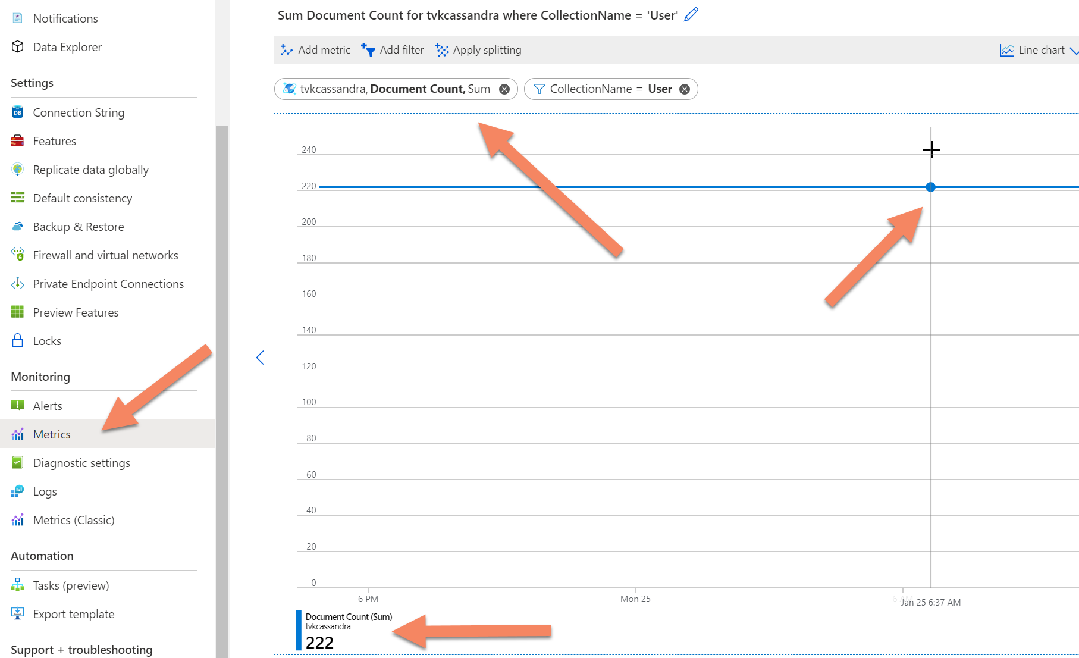Click the Add metric button
The height and width of the screenshot is (658, 1079).
[315, 50]
